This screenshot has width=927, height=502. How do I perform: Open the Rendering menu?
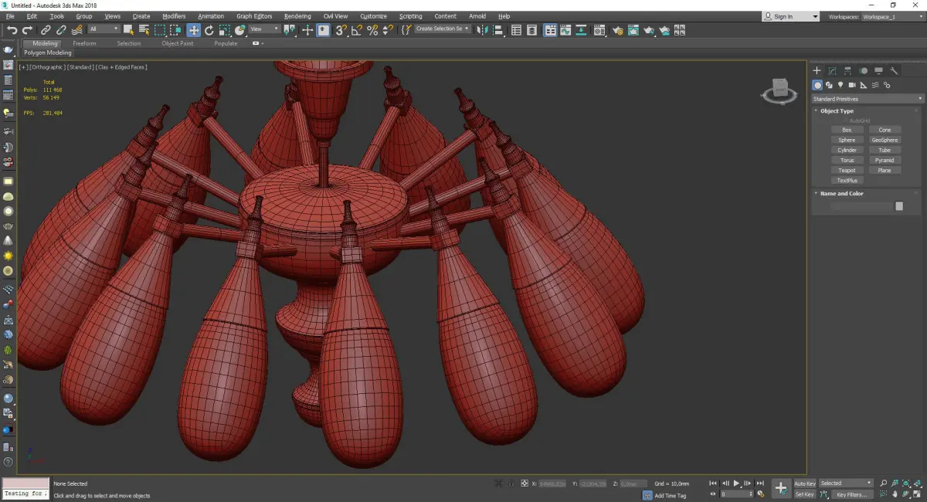[297, 16]
